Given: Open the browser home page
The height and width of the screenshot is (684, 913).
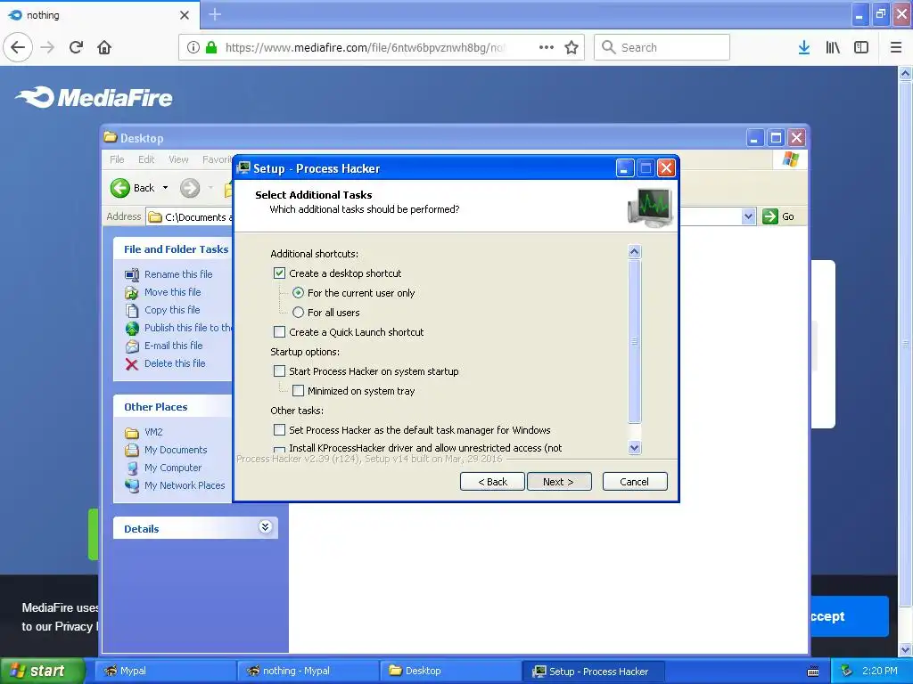Looking at the screenshot, I should coord(104,47).
